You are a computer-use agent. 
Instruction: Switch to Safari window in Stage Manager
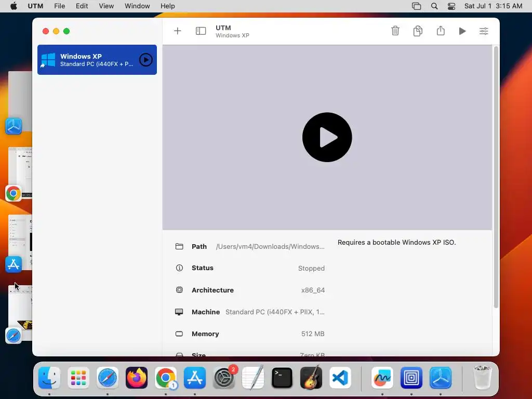pyautogui.click(x=20, y=314)
